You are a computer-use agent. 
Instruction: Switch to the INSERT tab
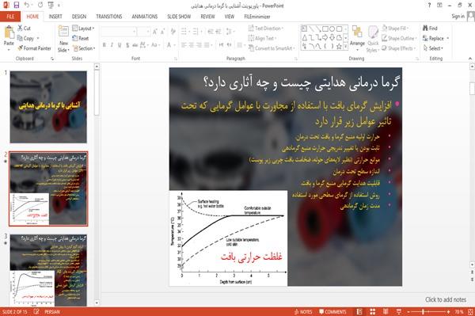[55, 17]
